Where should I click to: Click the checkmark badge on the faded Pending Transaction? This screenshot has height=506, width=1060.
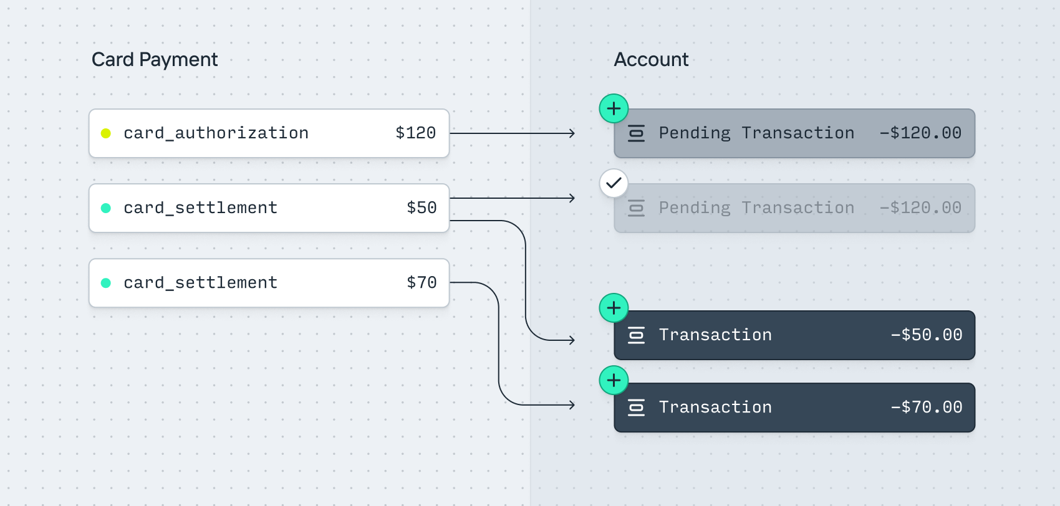(x=614, y=183)
